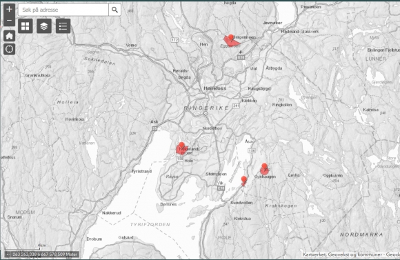Select the red pin at Helgelandsmoen
Viewport: 400px width, 260px height.
[181, 146]
